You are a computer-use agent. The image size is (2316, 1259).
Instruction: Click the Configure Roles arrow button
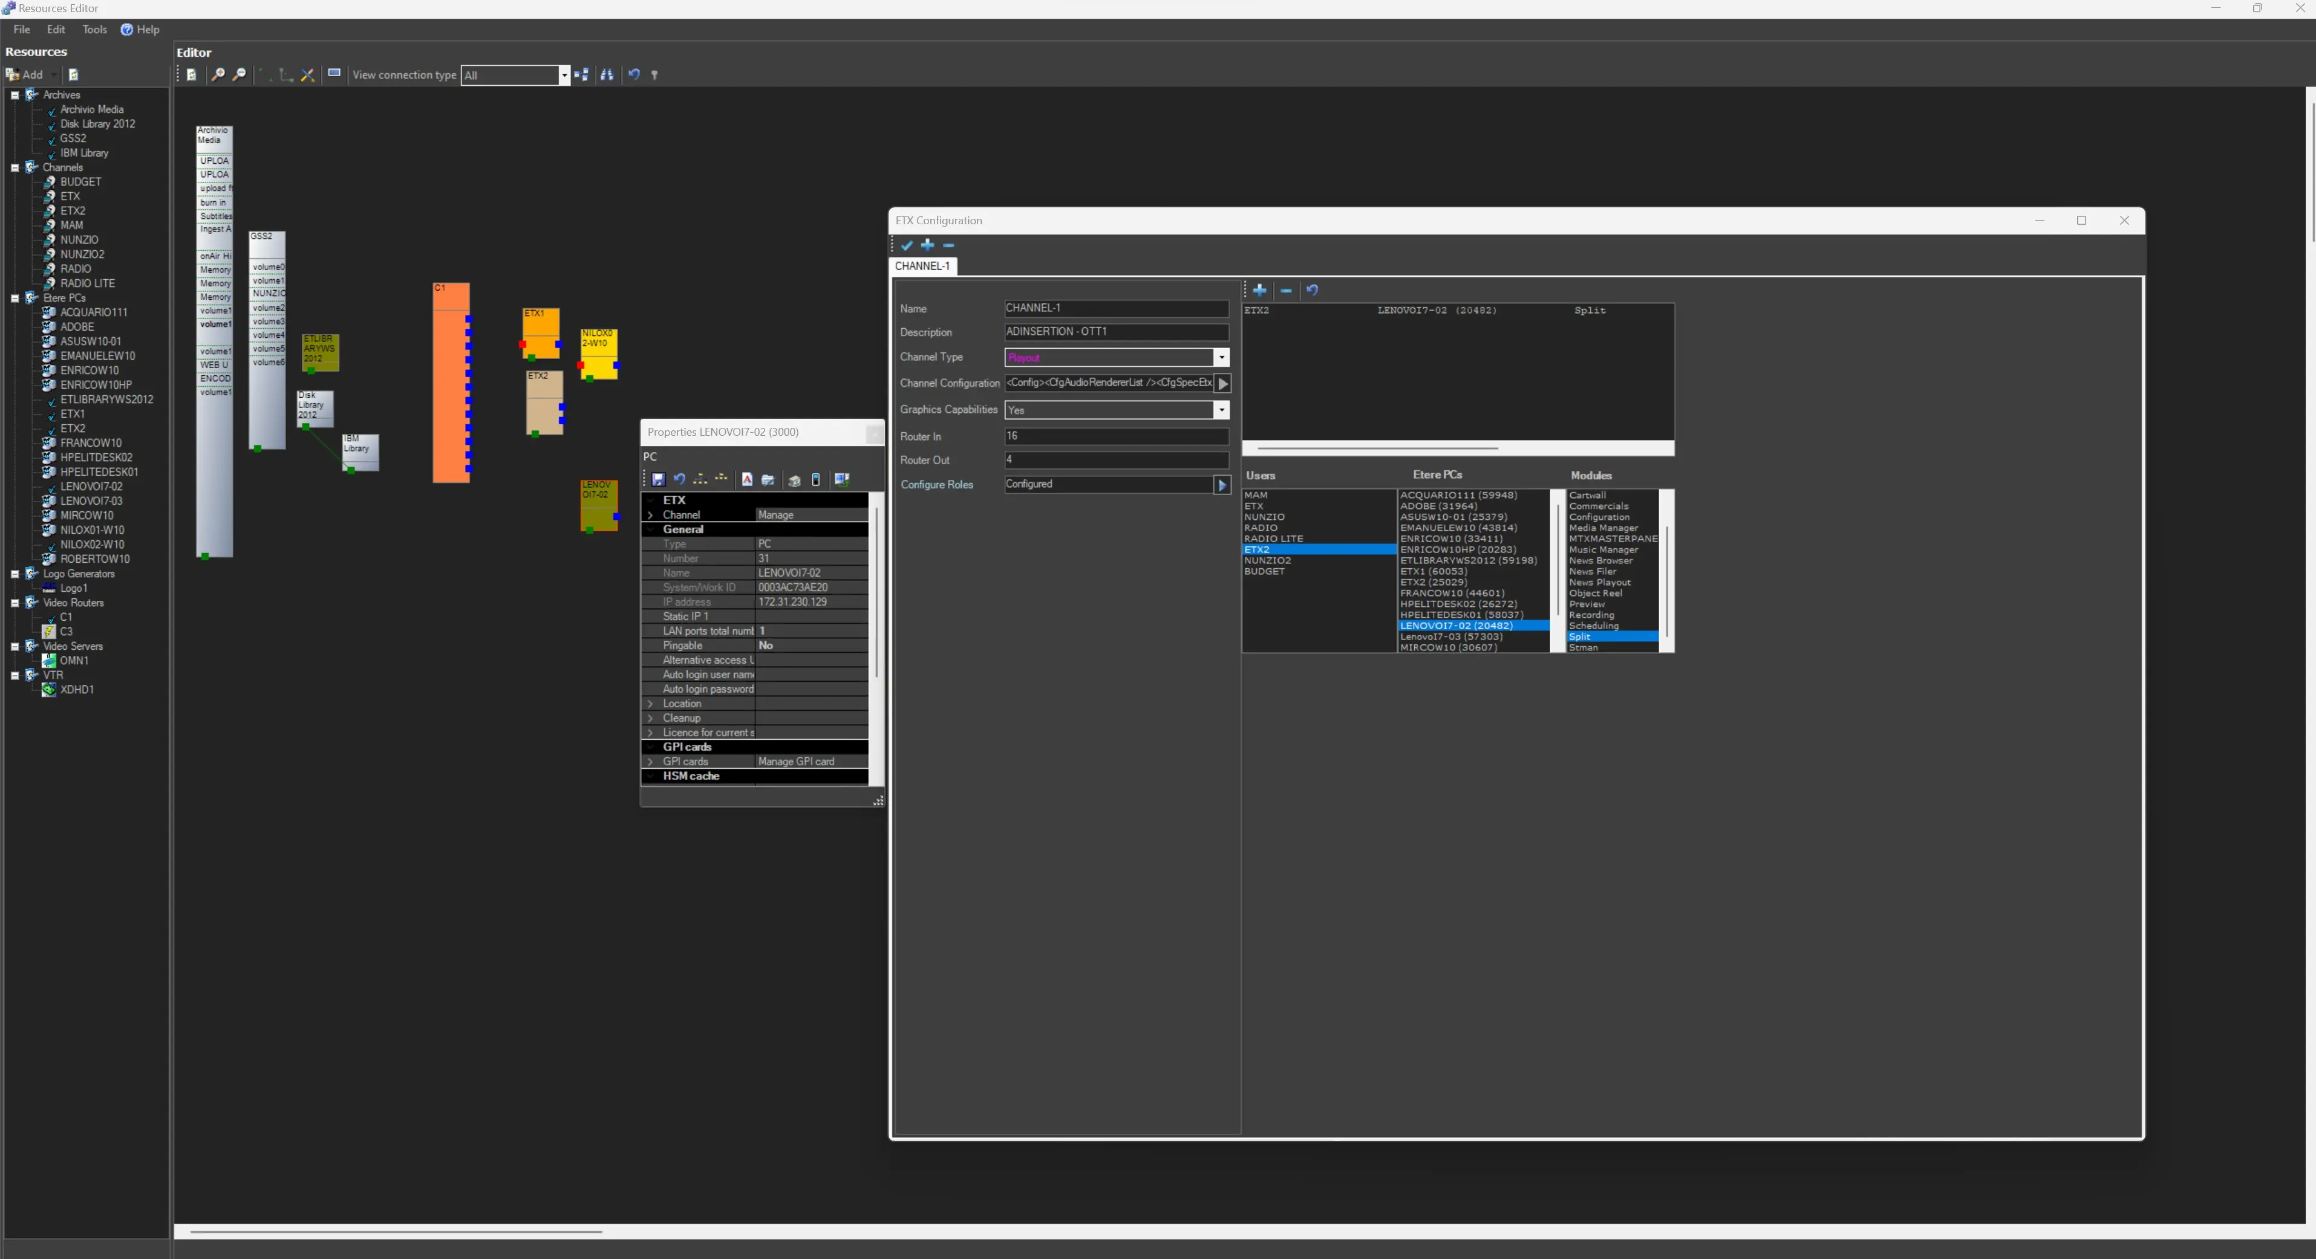[x=1222, y=485]
